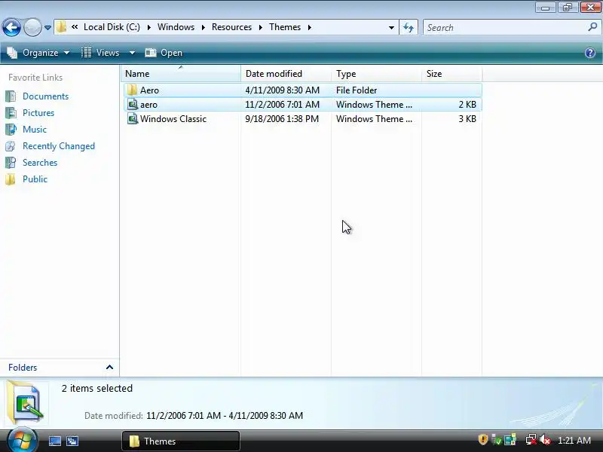Open the address bar history dropdown
The height and width of the screenshot is (452, 603).
click(x=391, y=28)
